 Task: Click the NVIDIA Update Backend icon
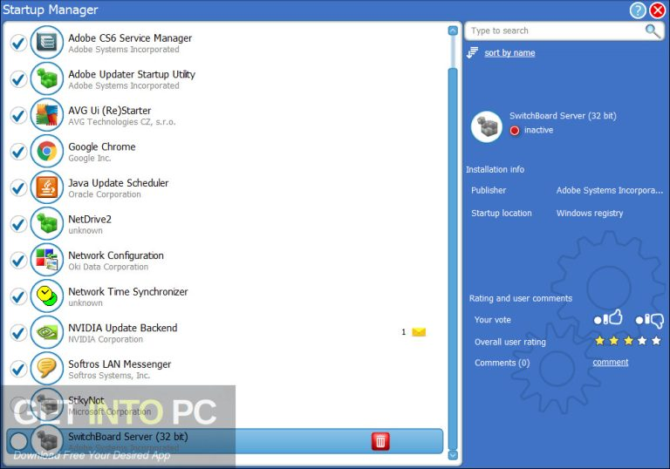(46, 333)
